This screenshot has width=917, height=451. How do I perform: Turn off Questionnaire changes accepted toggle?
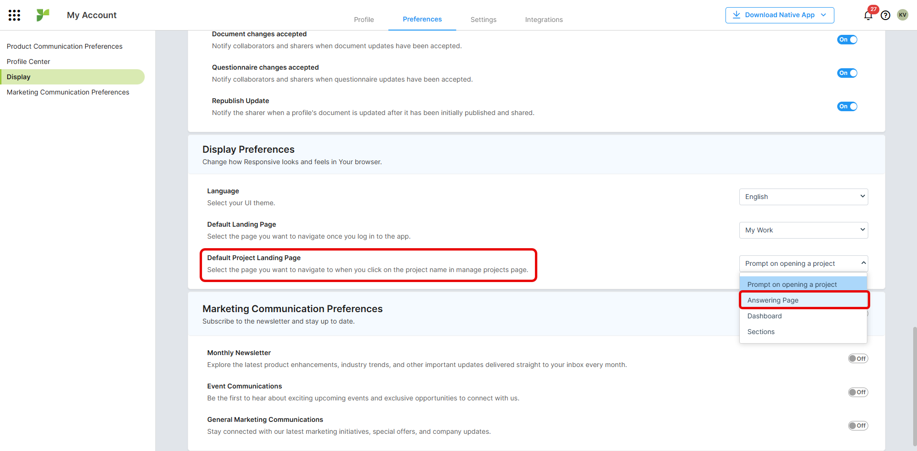847,73
